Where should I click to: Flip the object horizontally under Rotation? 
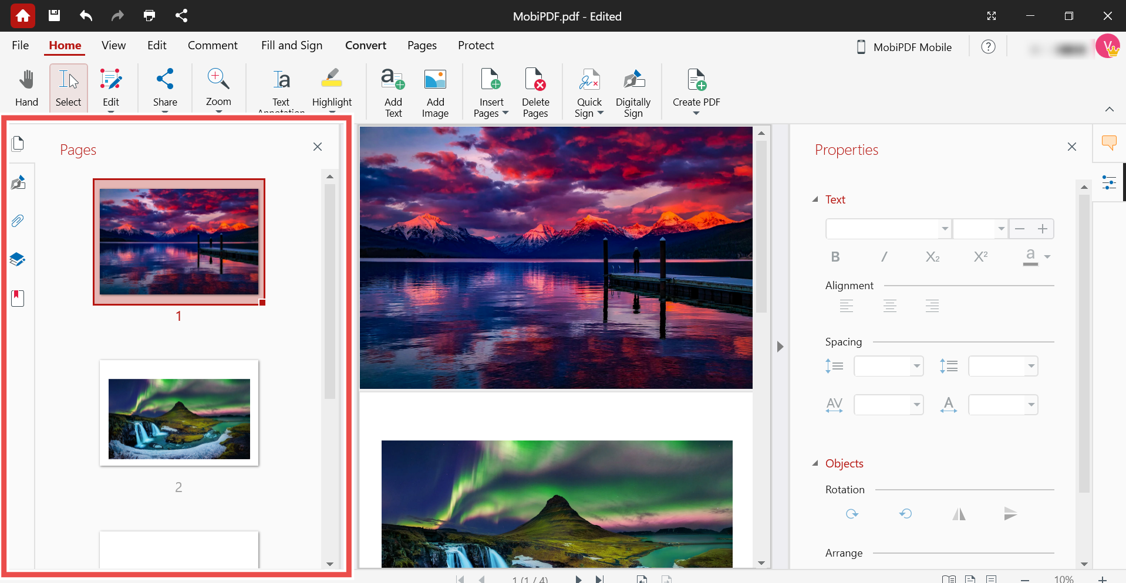tap(959, 513)
